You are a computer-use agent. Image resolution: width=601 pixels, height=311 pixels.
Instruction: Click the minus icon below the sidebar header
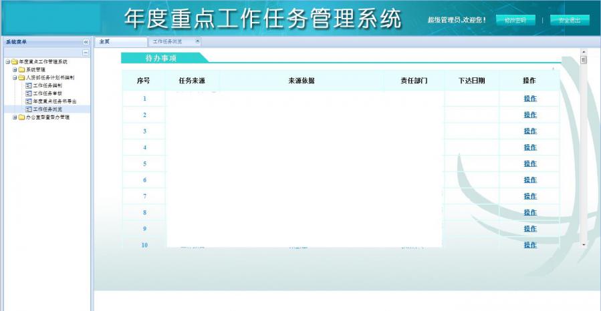[86, 52]
